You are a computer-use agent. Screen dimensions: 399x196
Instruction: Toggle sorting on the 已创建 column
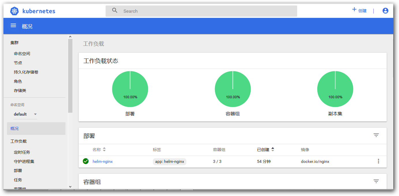click(273, 149)
